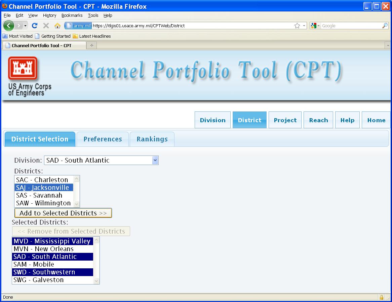Click the Stop loading X icon

click(46, 26)
